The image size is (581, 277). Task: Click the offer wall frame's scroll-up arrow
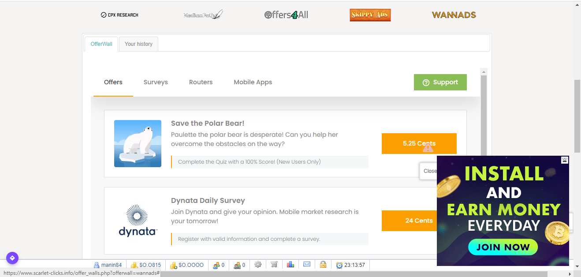click(x=484, y=72)
